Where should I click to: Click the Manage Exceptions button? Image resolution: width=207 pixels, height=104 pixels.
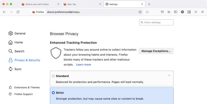pyautogui.click(x=156, y=51)
